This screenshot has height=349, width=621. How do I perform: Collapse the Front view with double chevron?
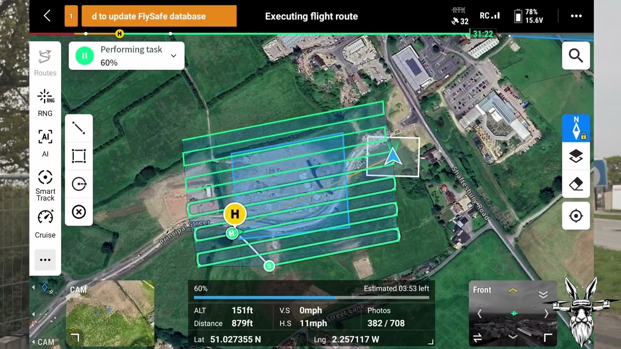pyautogui.click(x=543, y=294)
